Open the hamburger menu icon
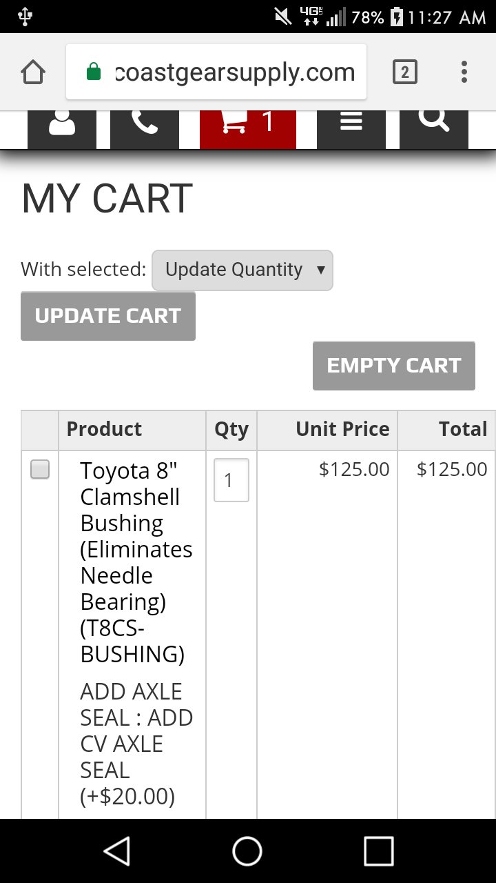This screenshot has width=496, height=883. pyautogui.click(x=351, y=129)
